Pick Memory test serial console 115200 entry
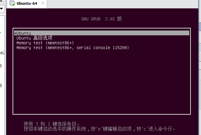The height and width of the screenshot is (135, 201). pyautogui.click(x=73, y=48)
